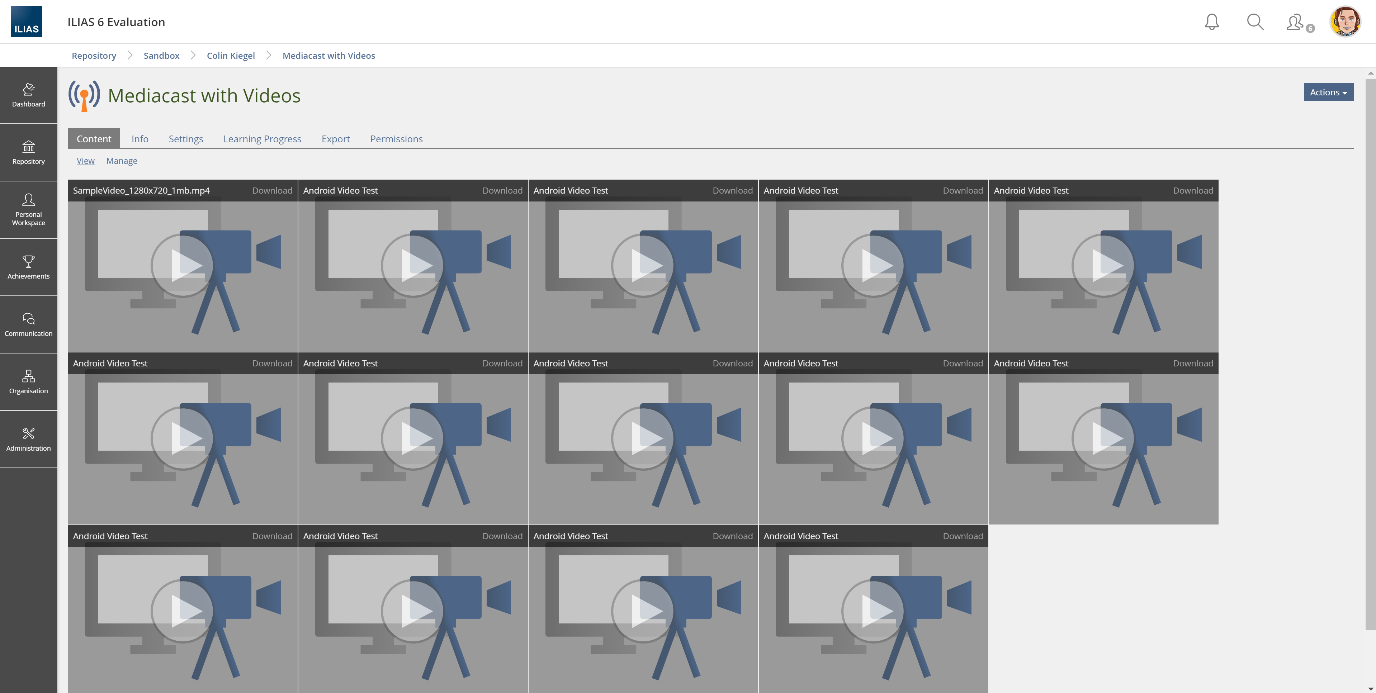Viewport: 1376px width, 693px height.
Task: Switch to the Settings tab
Action: point(185,139)
